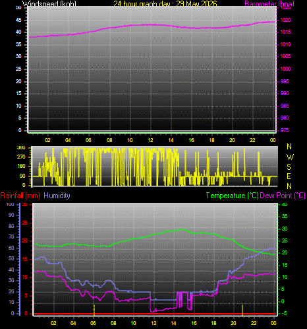Screen dimensions: 307x329
Task: Click the 1015 value on barometer axis
Action: pyautogui.click(x=286, y=32)
